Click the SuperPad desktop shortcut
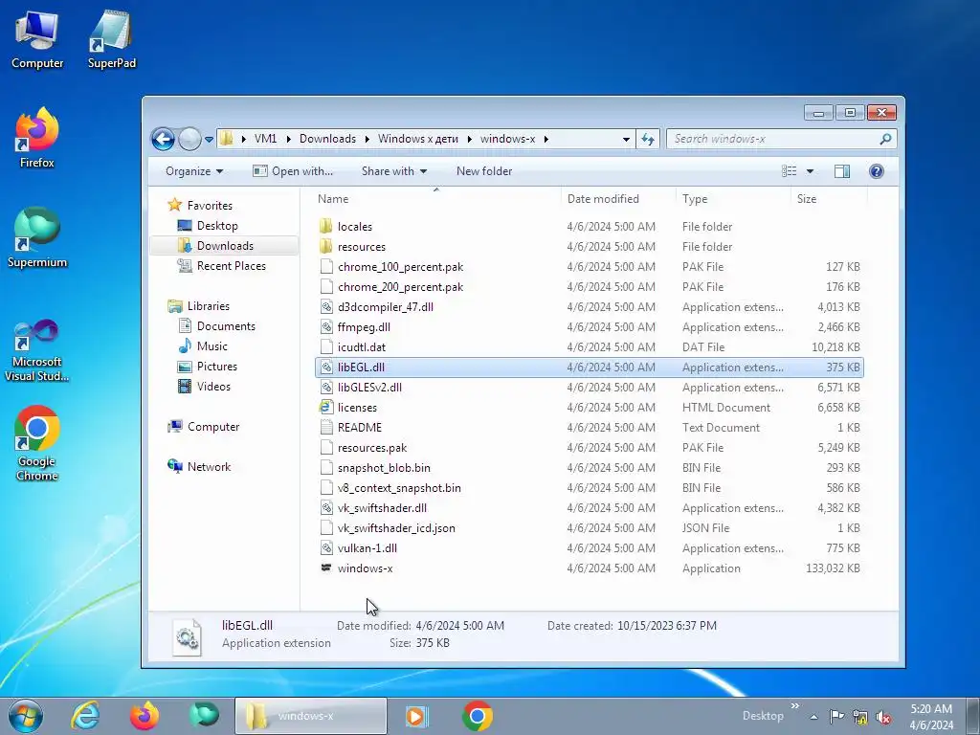Image resolution: width=980 pixels, height=735 pixels. tap(111, 40)
